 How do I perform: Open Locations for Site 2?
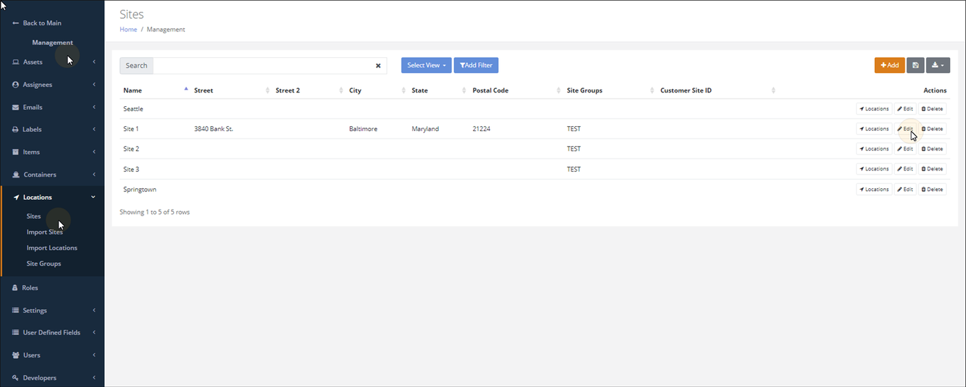(874, 149)
